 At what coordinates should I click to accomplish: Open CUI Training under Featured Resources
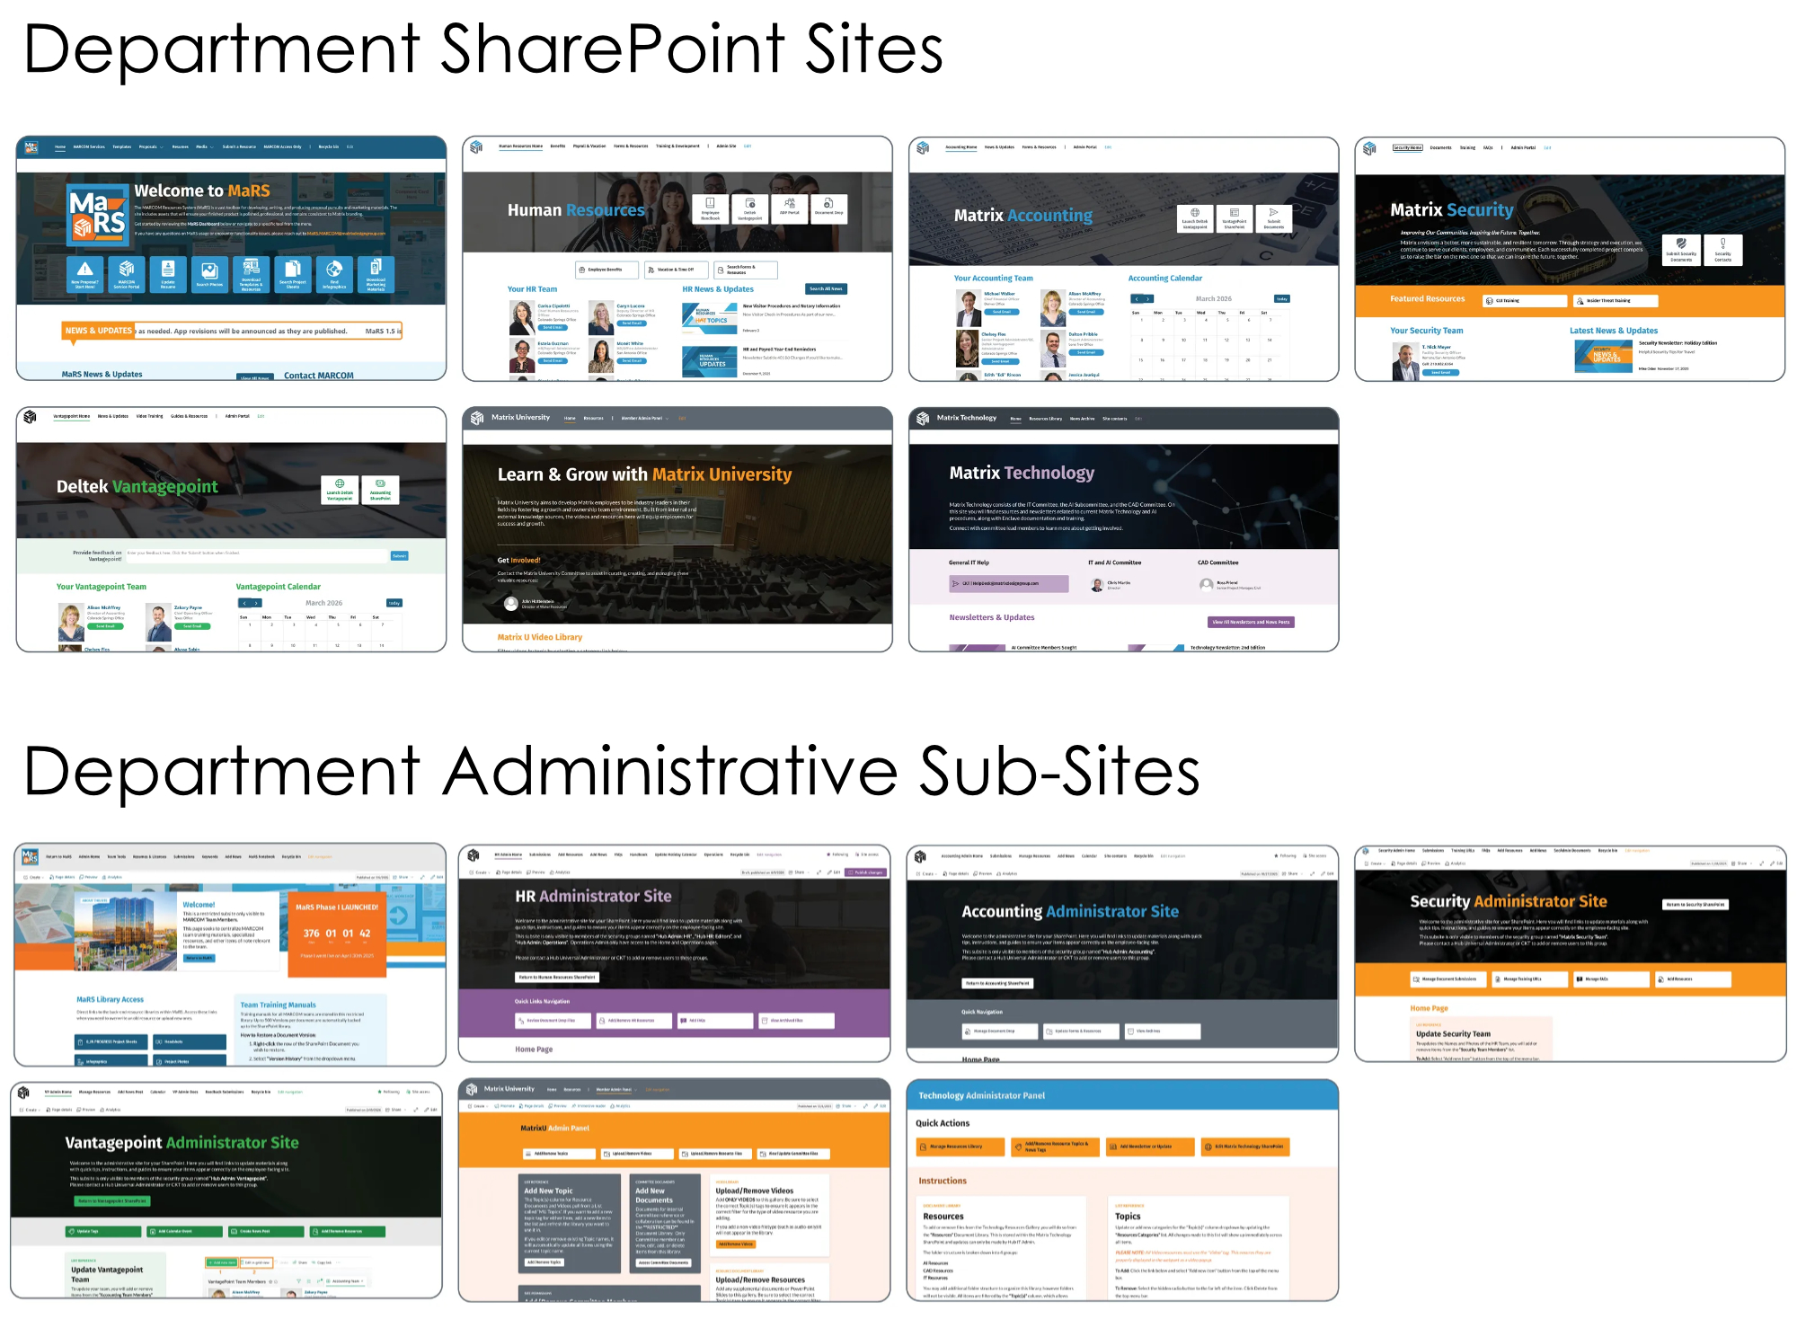(1523, 301)
